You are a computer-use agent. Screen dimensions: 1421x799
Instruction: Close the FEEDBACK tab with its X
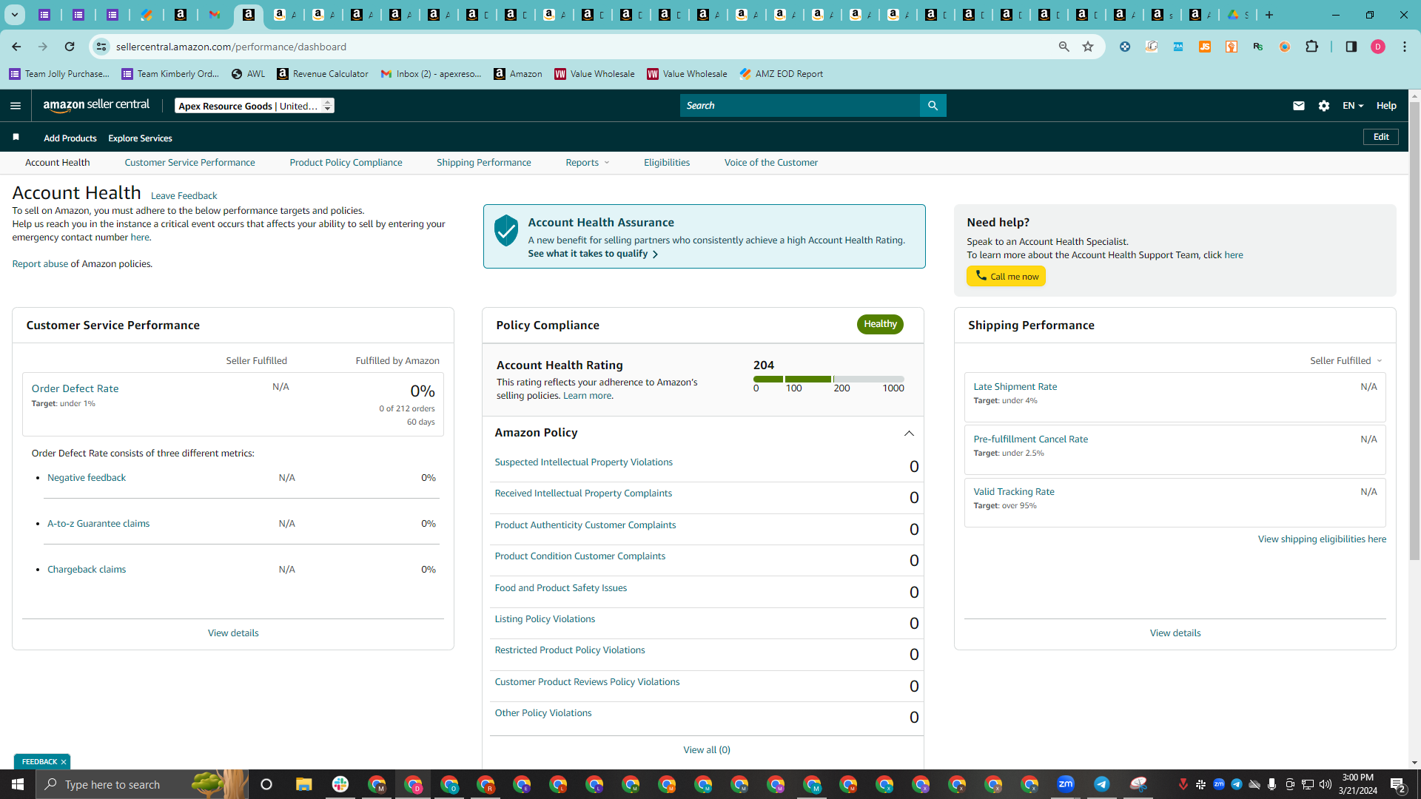coord(64,762)
